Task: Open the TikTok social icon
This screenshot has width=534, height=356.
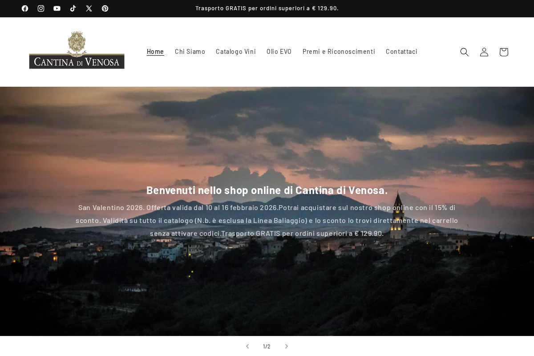Action: [x=73, y=8]
